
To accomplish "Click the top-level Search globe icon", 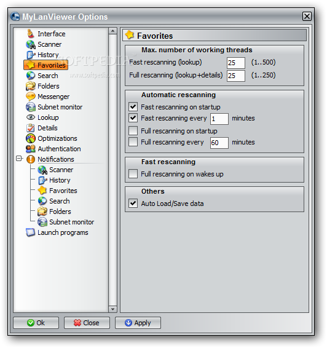I will [31, 76].
